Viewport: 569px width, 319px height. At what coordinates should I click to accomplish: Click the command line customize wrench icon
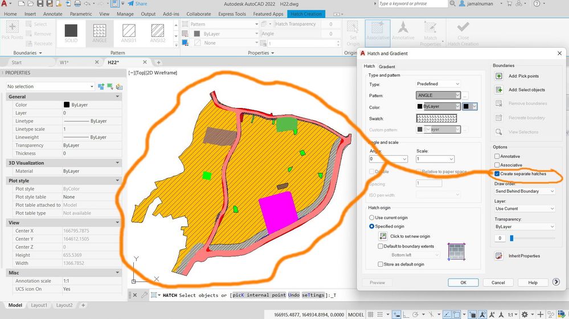pyautogui.click(x=145, y=295)
